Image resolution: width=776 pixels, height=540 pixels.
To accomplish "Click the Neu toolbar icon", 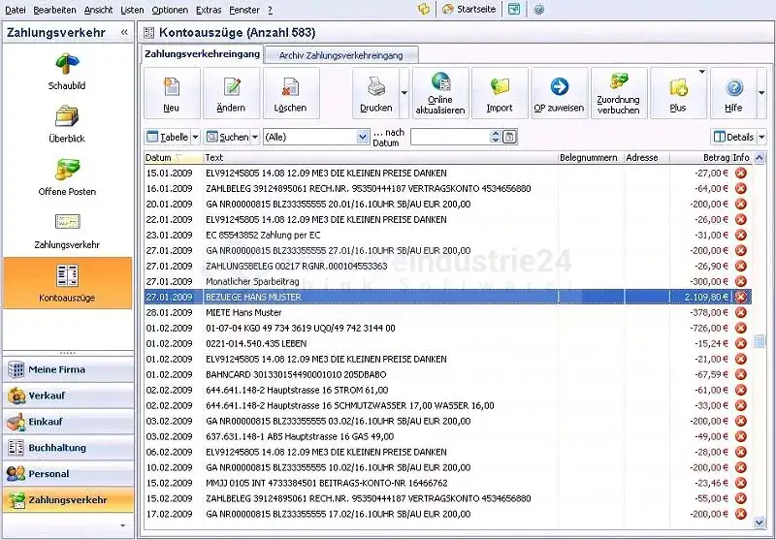I will [x=172, y=89].
